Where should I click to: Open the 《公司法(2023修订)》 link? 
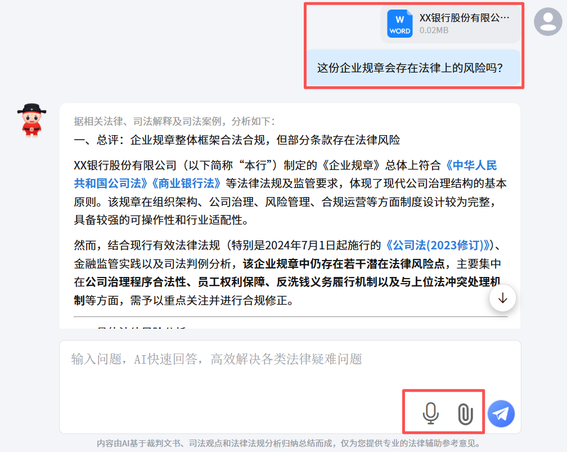[x=438, y=245]
